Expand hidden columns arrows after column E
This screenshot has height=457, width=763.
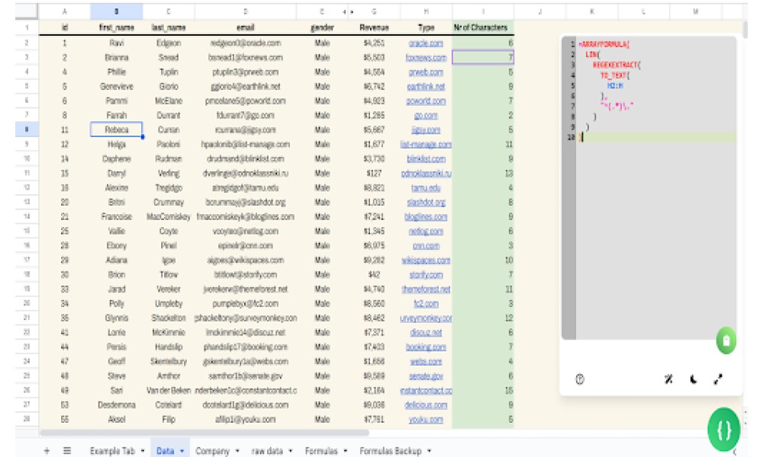click(x=348, y=11)
